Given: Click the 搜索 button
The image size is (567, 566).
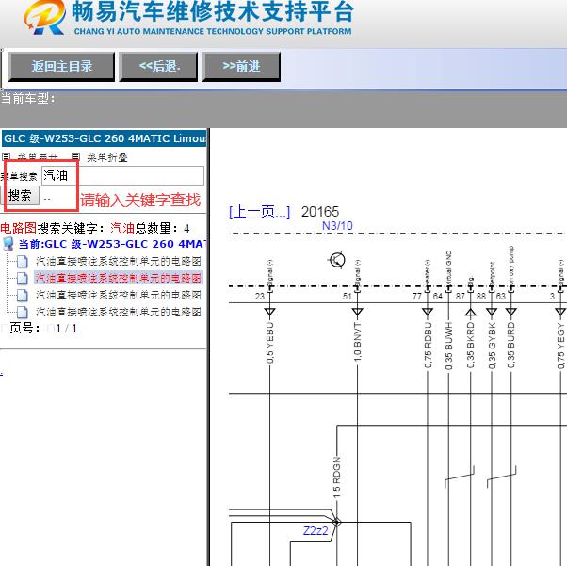Looking at the screenshot, I should (20, 196).
